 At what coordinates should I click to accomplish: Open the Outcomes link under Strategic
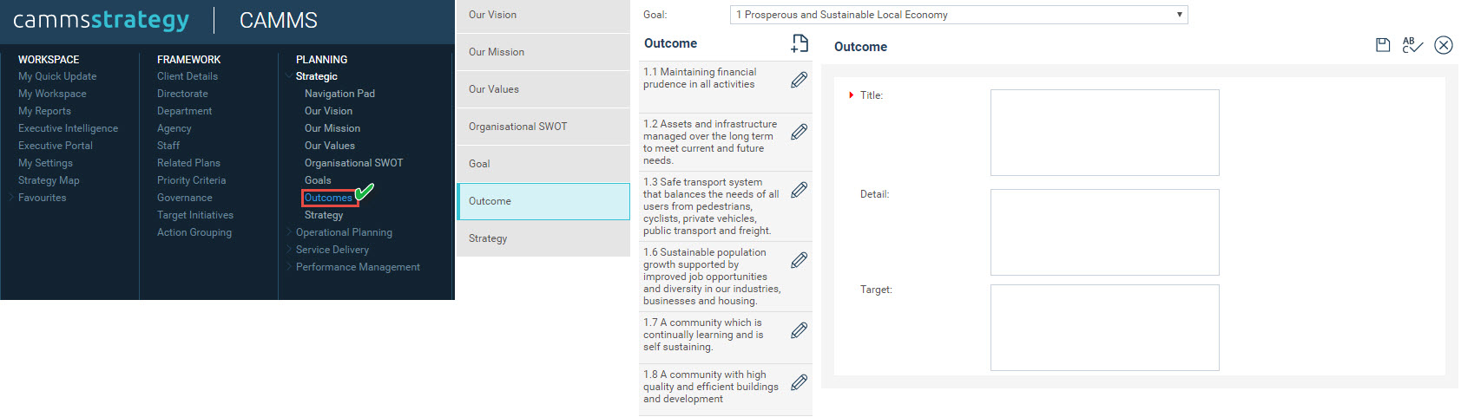click(x=328, y=198)
